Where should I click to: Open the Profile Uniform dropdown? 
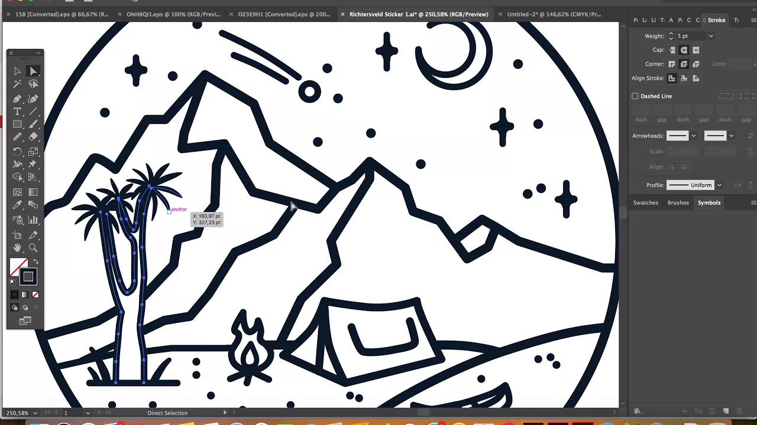point(719,185)
